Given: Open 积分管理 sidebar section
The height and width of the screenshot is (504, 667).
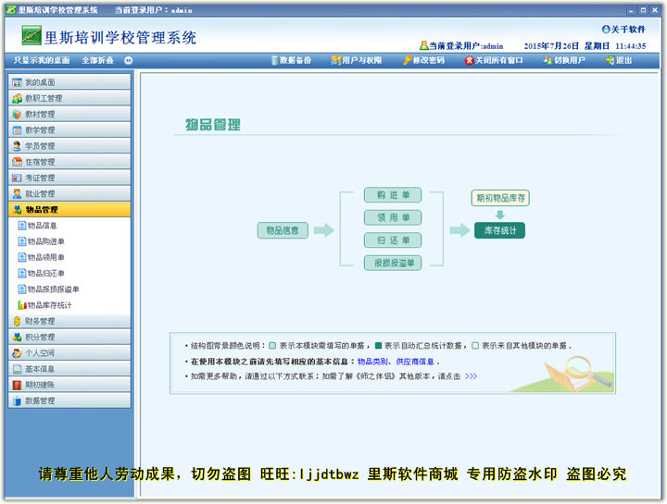Looking at the screenshot, I should click(x=69, y=337).
